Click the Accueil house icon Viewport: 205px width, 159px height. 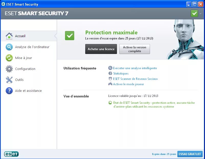pyautogui.click(x=9, y=36)
